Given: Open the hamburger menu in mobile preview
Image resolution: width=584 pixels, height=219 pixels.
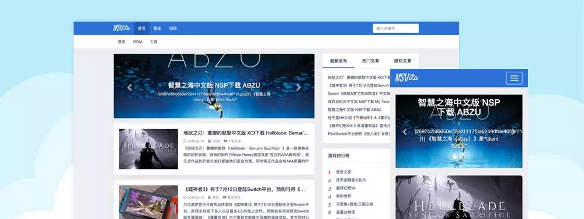Looking at the screenshot, I should click(514, 78).
